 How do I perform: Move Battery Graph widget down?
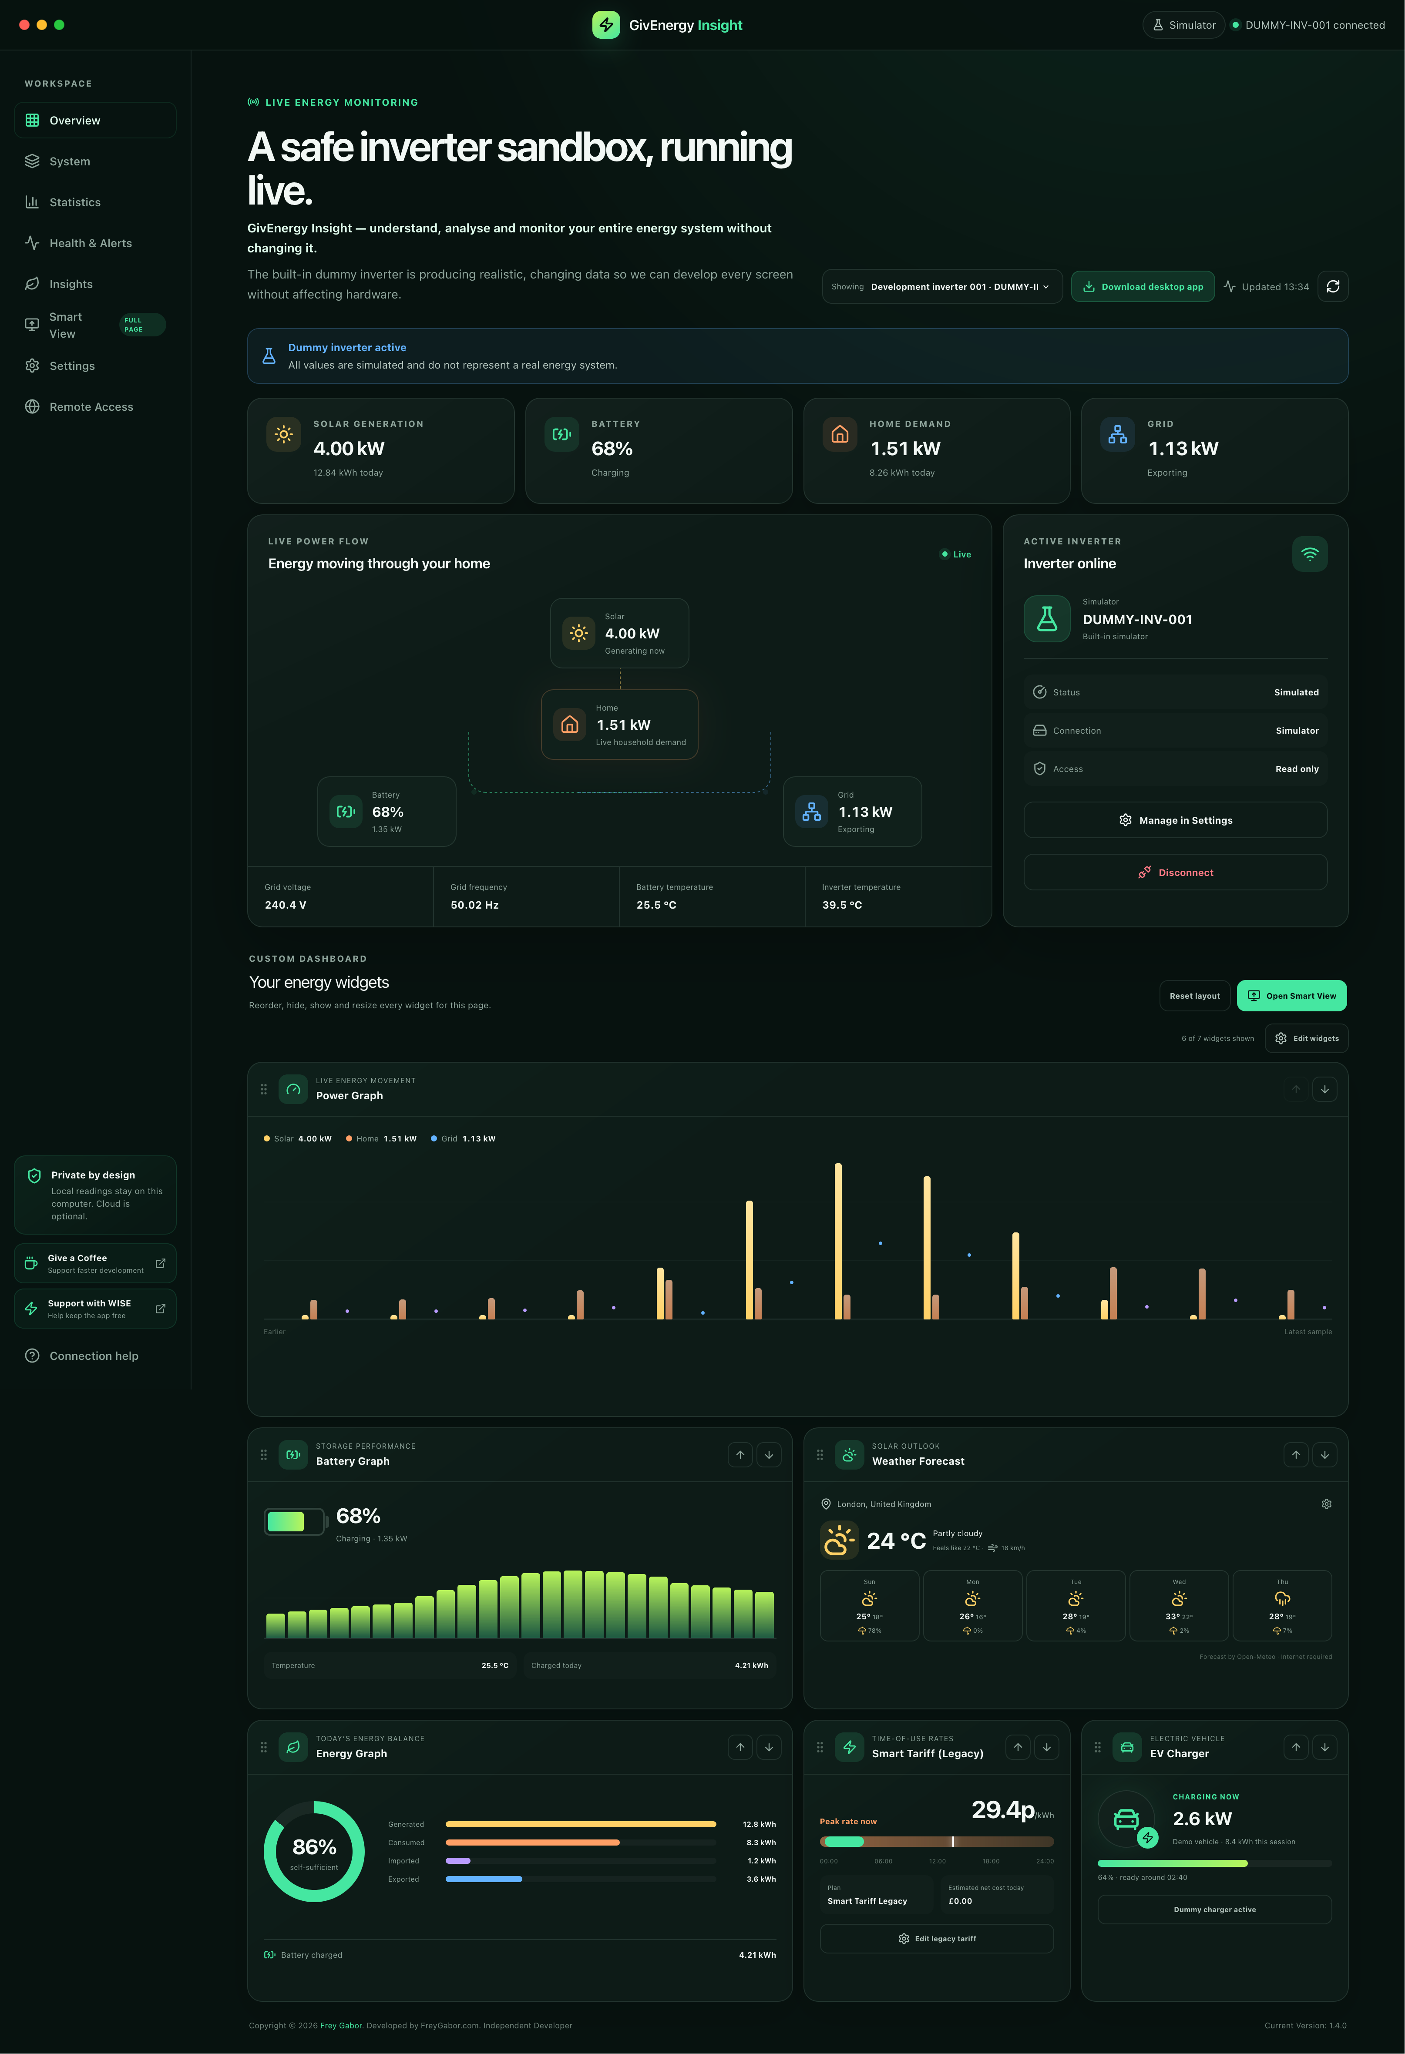(x=769, y=1455)
